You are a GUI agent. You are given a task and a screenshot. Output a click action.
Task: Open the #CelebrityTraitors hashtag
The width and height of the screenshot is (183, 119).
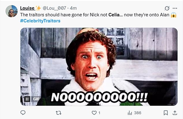[40, 21]
